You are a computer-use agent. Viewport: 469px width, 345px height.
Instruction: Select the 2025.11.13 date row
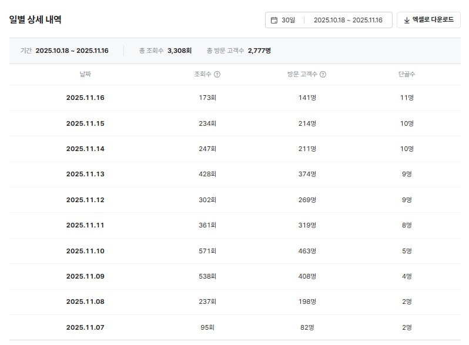85,174
